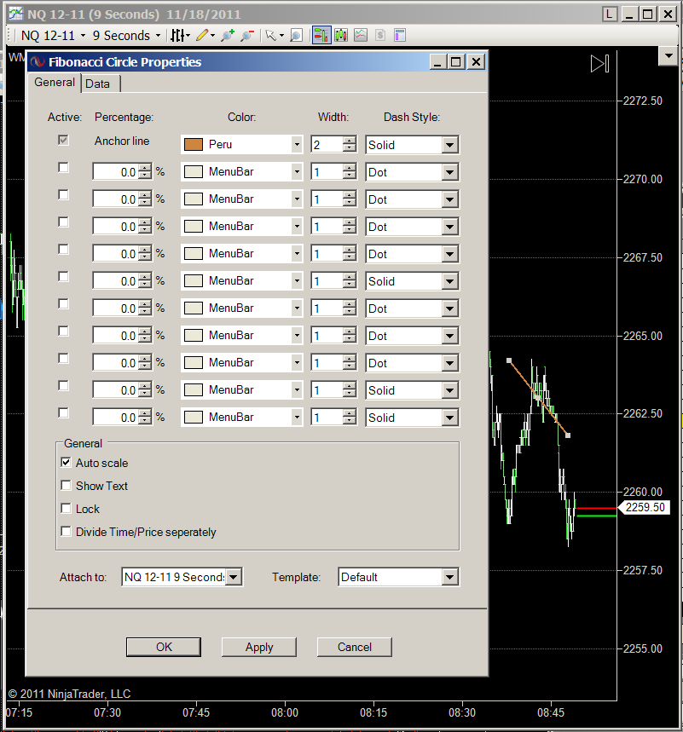
Task: Click the Peru color swatch
Action: click(194, 145)
